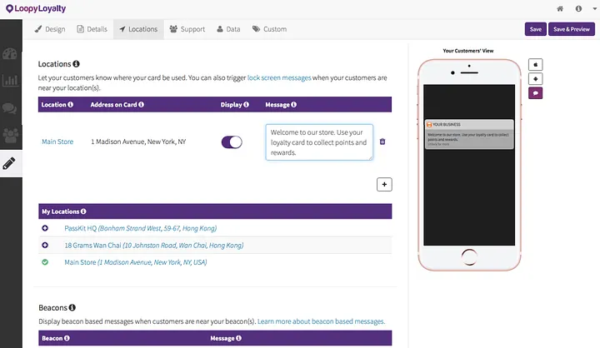Viewport: 600px width, 348px height.
Task: Select the lock screen message preview icon
Action: (x=535, y=93)
